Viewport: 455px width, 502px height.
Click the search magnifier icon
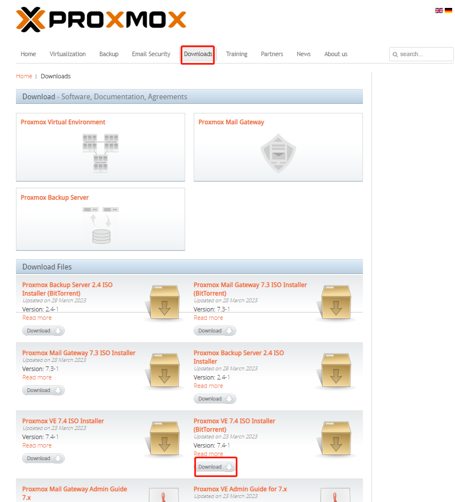coord(395,54)
